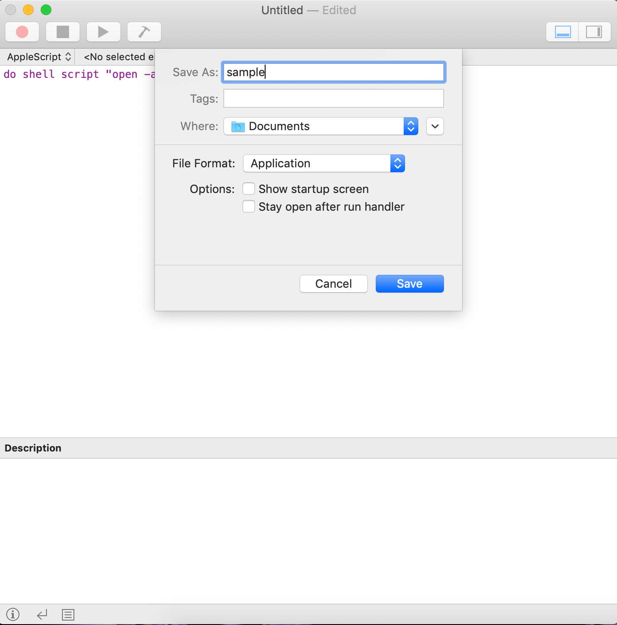Enable Show startup screen
The image size is (617, 625).
pyautogui.click(x=249, y=189)
